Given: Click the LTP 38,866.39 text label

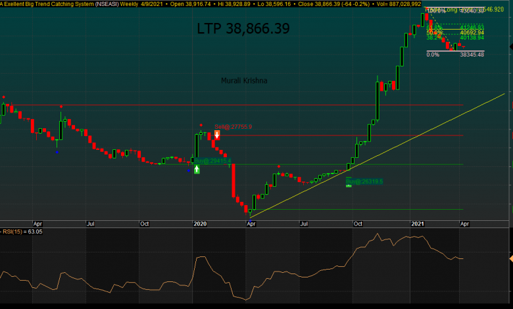Looking at the screenshot, I should 243,29.
